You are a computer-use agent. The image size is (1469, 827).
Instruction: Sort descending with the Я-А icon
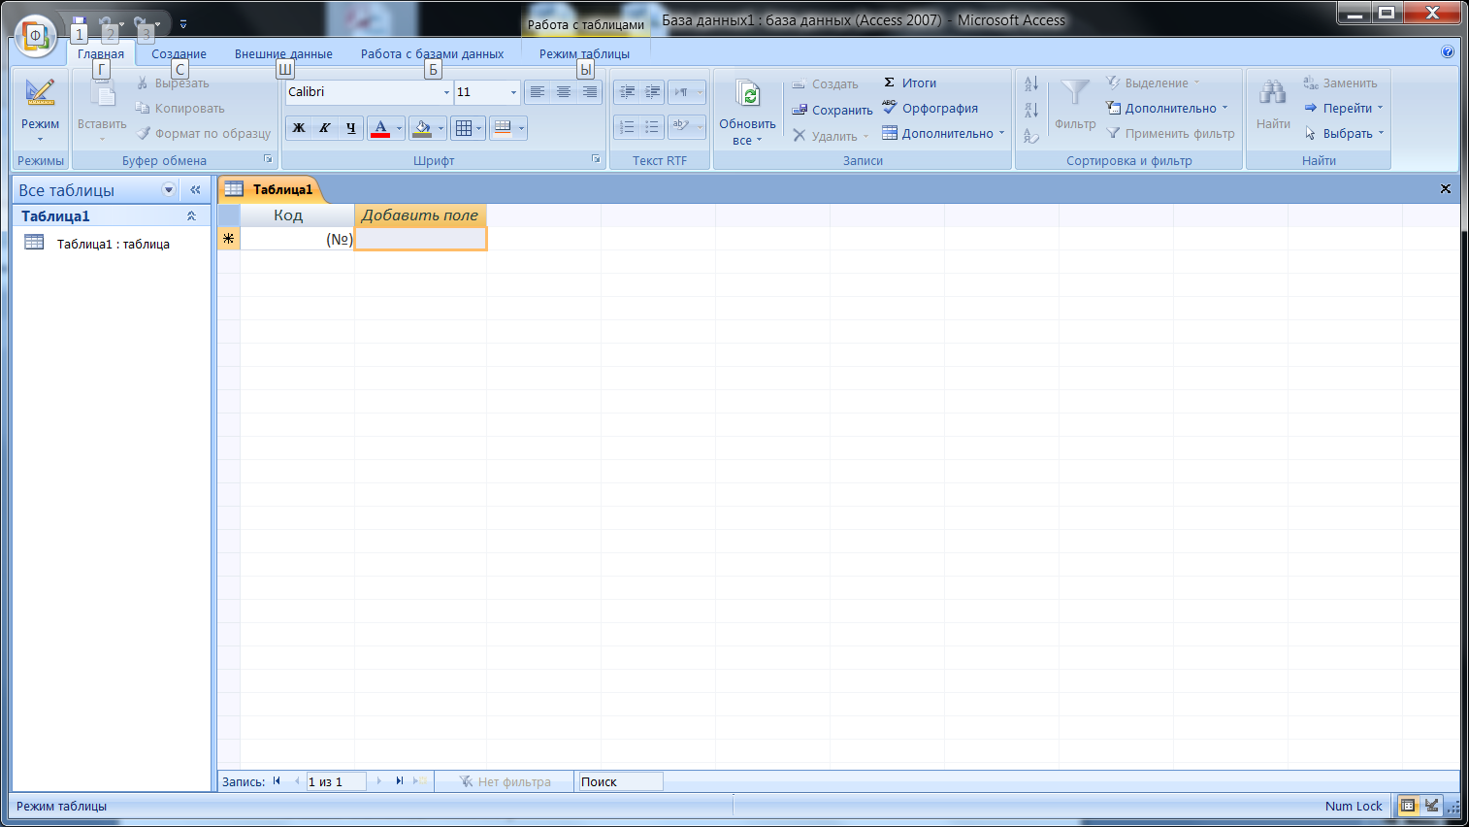click(x=1031, y=110)
